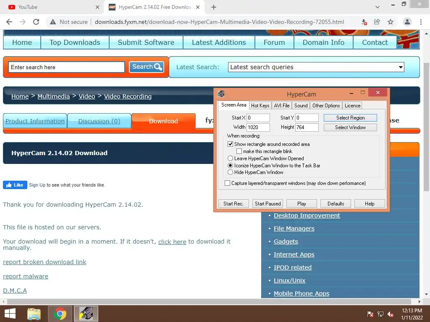Screen dimensions: 430x322
Task: Open the download blocked icon in address bar
Action: [x=364, y=22]
